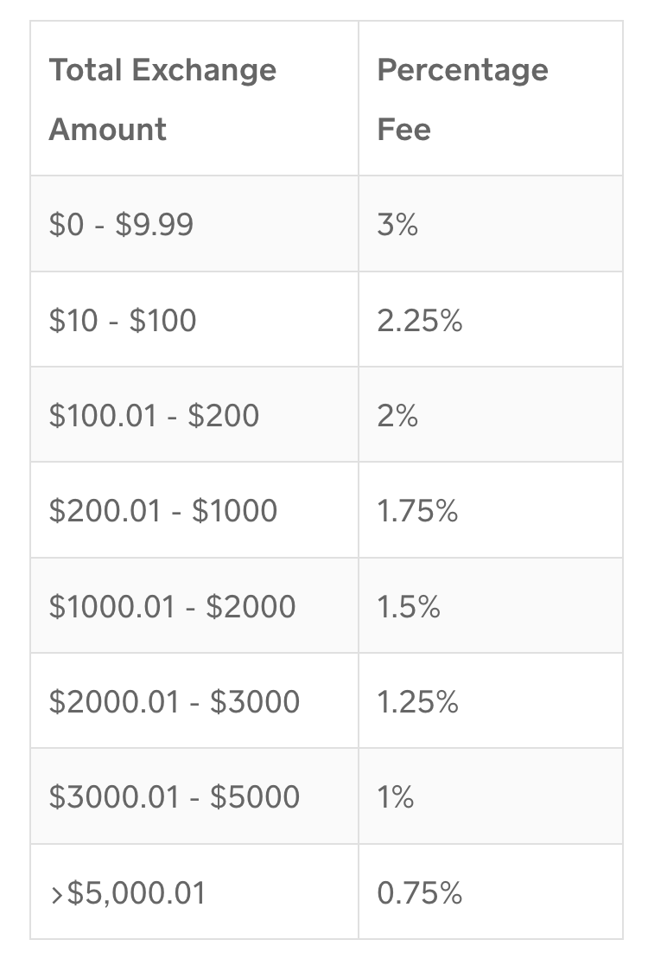Click the 1.75% fee value
The height and width of the screenshot is (965, 648).
(417, 511)
